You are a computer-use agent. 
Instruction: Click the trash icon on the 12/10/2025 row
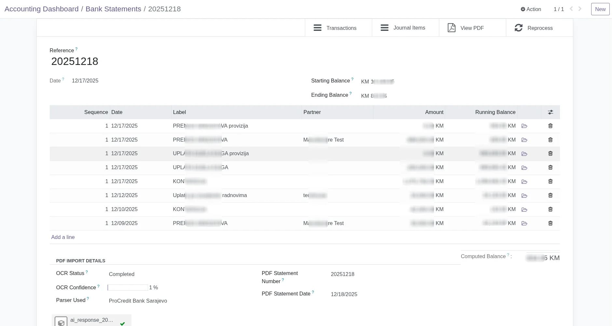550,209
